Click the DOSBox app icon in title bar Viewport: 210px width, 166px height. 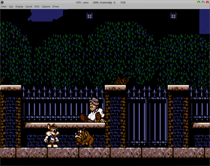tap(2, 2)
